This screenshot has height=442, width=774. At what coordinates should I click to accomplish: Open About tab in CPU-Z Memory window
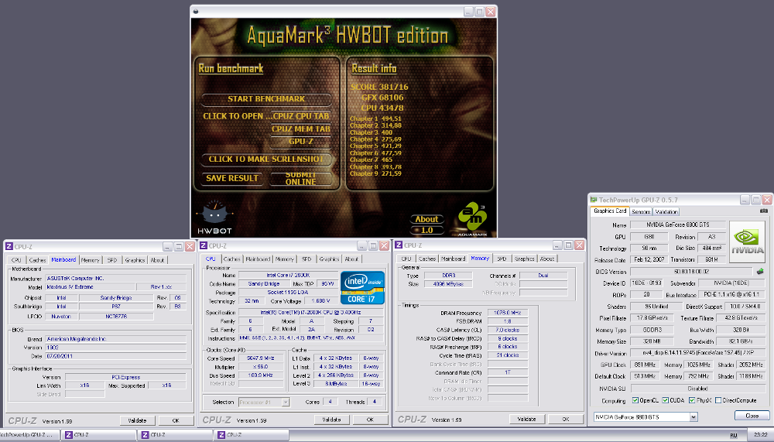(x=546, y=259)
